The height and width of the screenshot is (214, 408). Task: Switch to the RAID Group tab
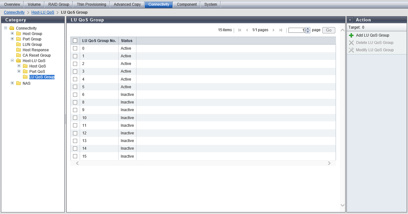pyautogui.click(x=59, y=4)
